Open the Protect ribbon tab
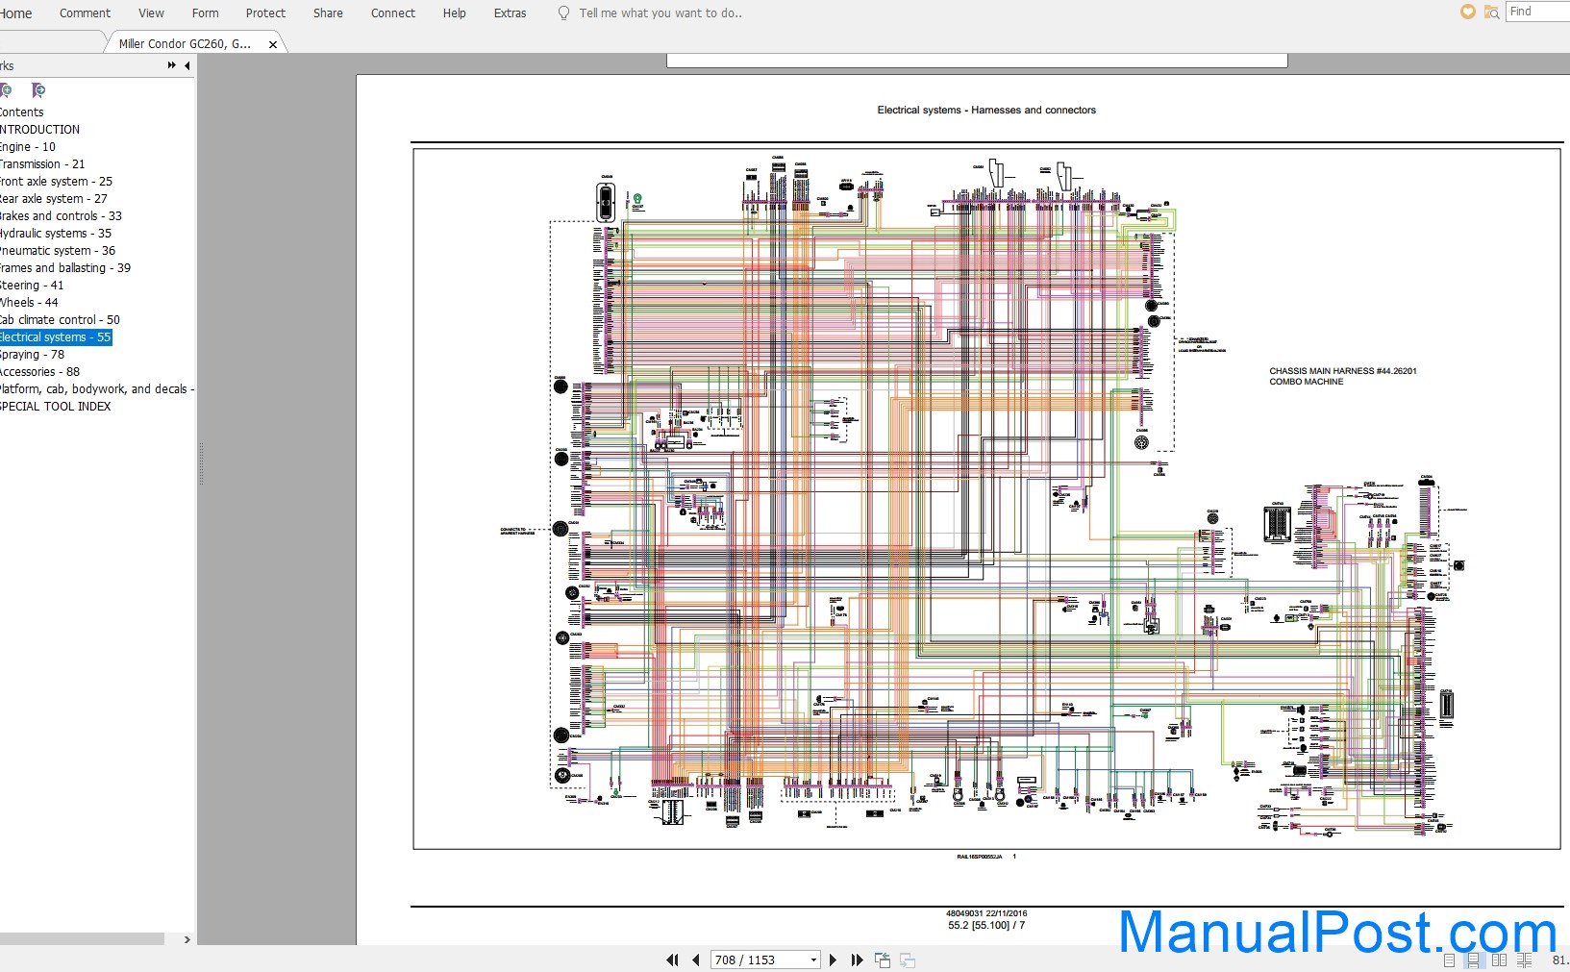 265,13
